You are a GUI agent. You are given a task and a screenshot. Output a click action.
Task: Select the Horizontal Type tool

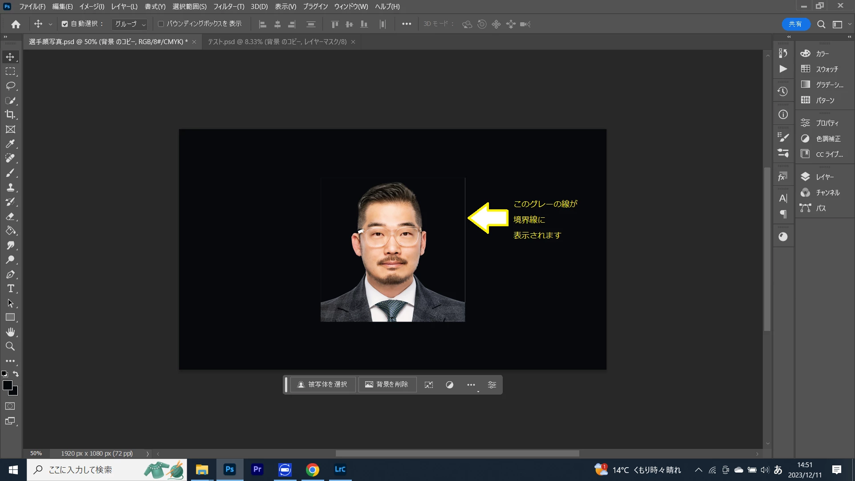click(10, 289)
